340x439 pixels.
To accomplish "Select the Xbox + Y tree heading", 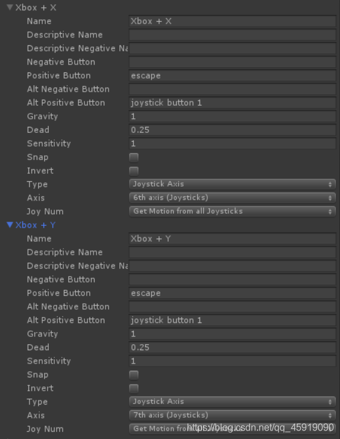I will (36, 225).
